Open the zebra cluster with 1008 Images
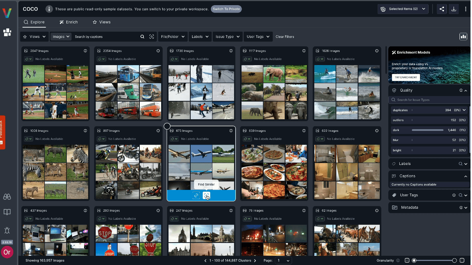472x265 pixels. click(x=55, y=163)
